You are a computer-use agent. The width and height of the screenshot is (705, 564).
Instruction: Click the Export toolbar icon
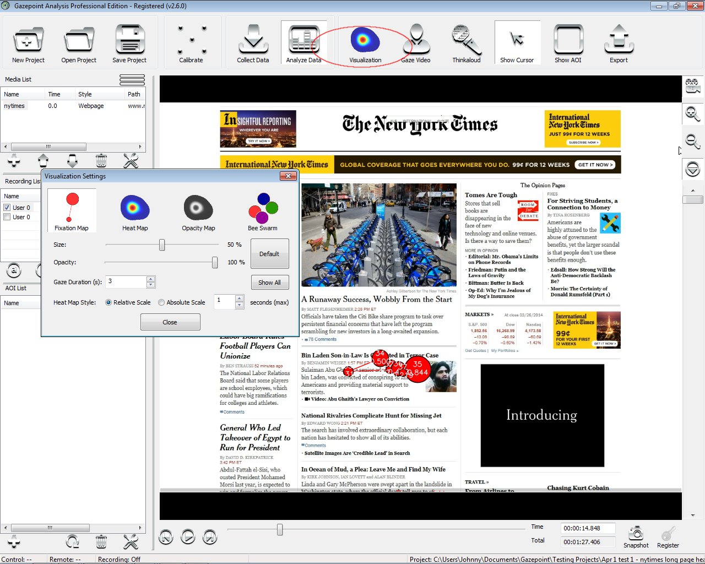[x=619, y=43]
